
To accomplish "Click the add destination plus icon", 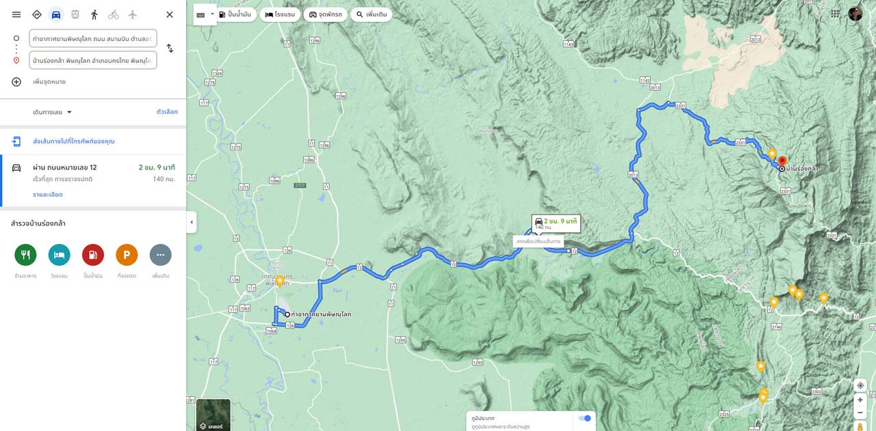I will point(16,81).
